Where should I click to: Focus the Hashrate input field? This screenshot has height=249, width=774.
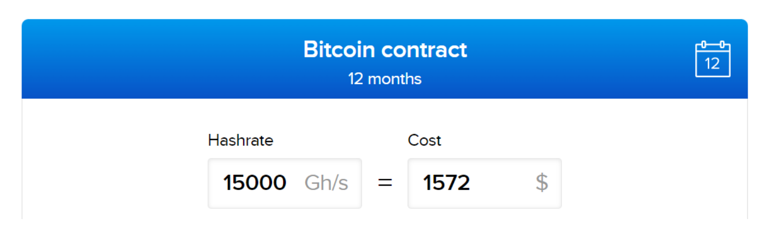tap(285, 183)
